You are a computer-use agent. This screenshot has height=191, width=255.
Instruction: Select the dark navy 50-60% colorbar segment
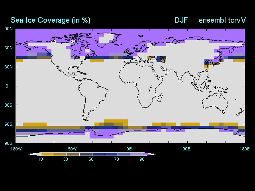(x=98, y=154)
